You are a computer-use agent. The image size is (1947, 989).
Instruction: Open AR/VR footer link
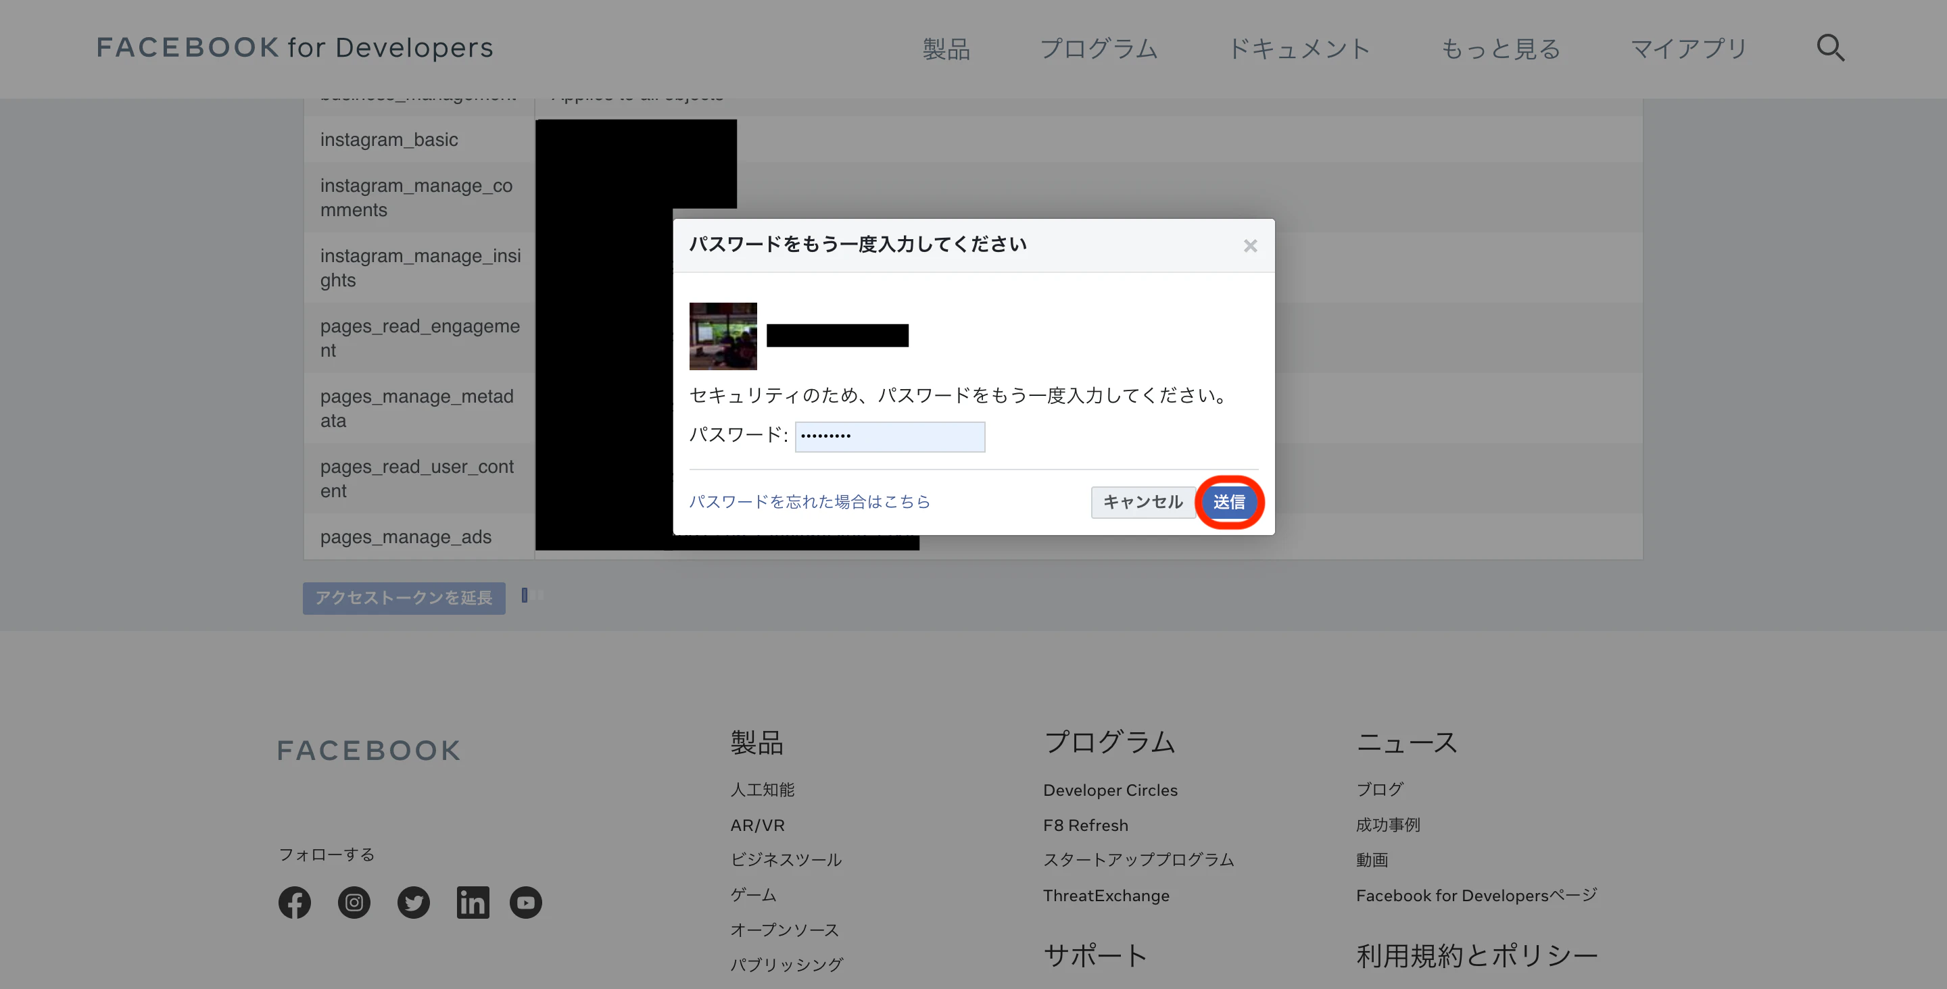pyautogui.click(x=757, y=825)
